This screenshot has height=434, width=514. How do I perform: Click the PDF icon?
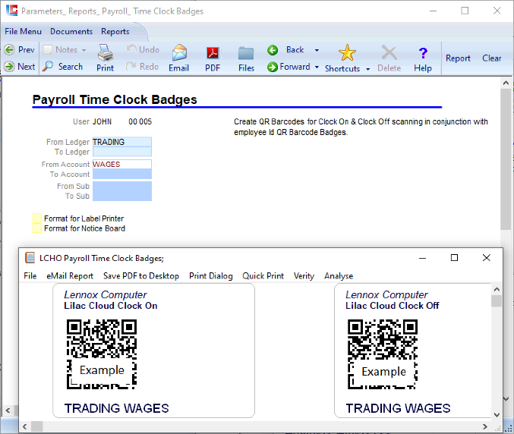tap(213, 53)
